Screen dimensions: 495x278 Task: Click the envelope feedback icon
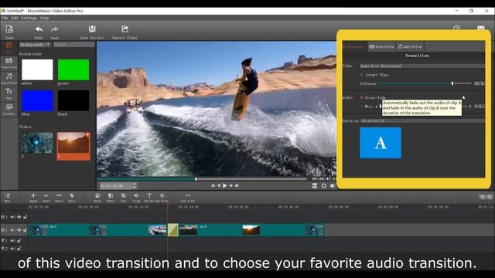pos(481,29)
